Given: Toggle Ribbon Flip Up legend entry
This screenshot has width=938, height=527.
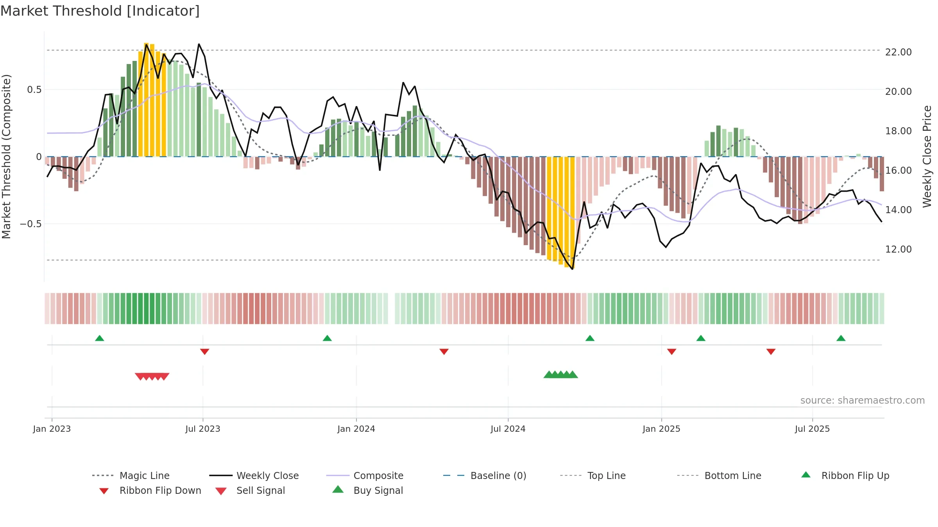Looking at the screenshot, I should (845, 475).
